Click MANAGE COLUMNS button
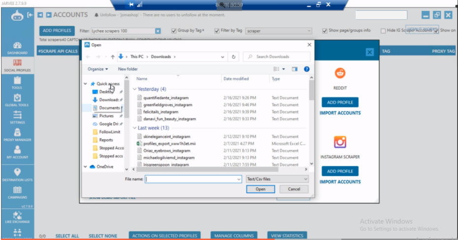 click(x=234, y=236)
